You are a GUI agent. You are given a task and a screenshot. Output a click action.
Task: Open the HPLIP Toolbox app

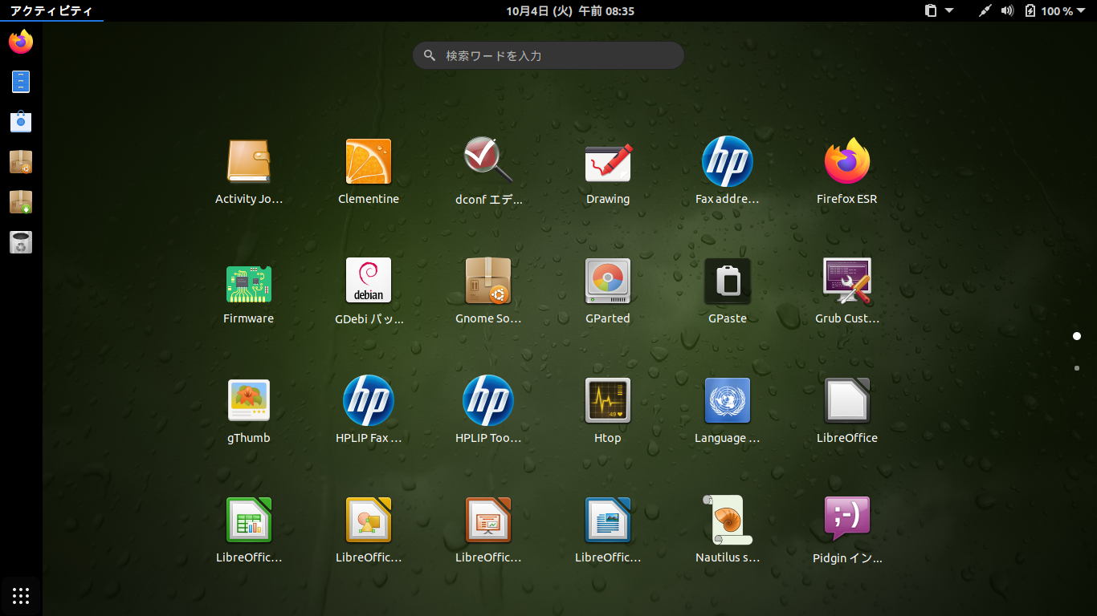(488, 400)
